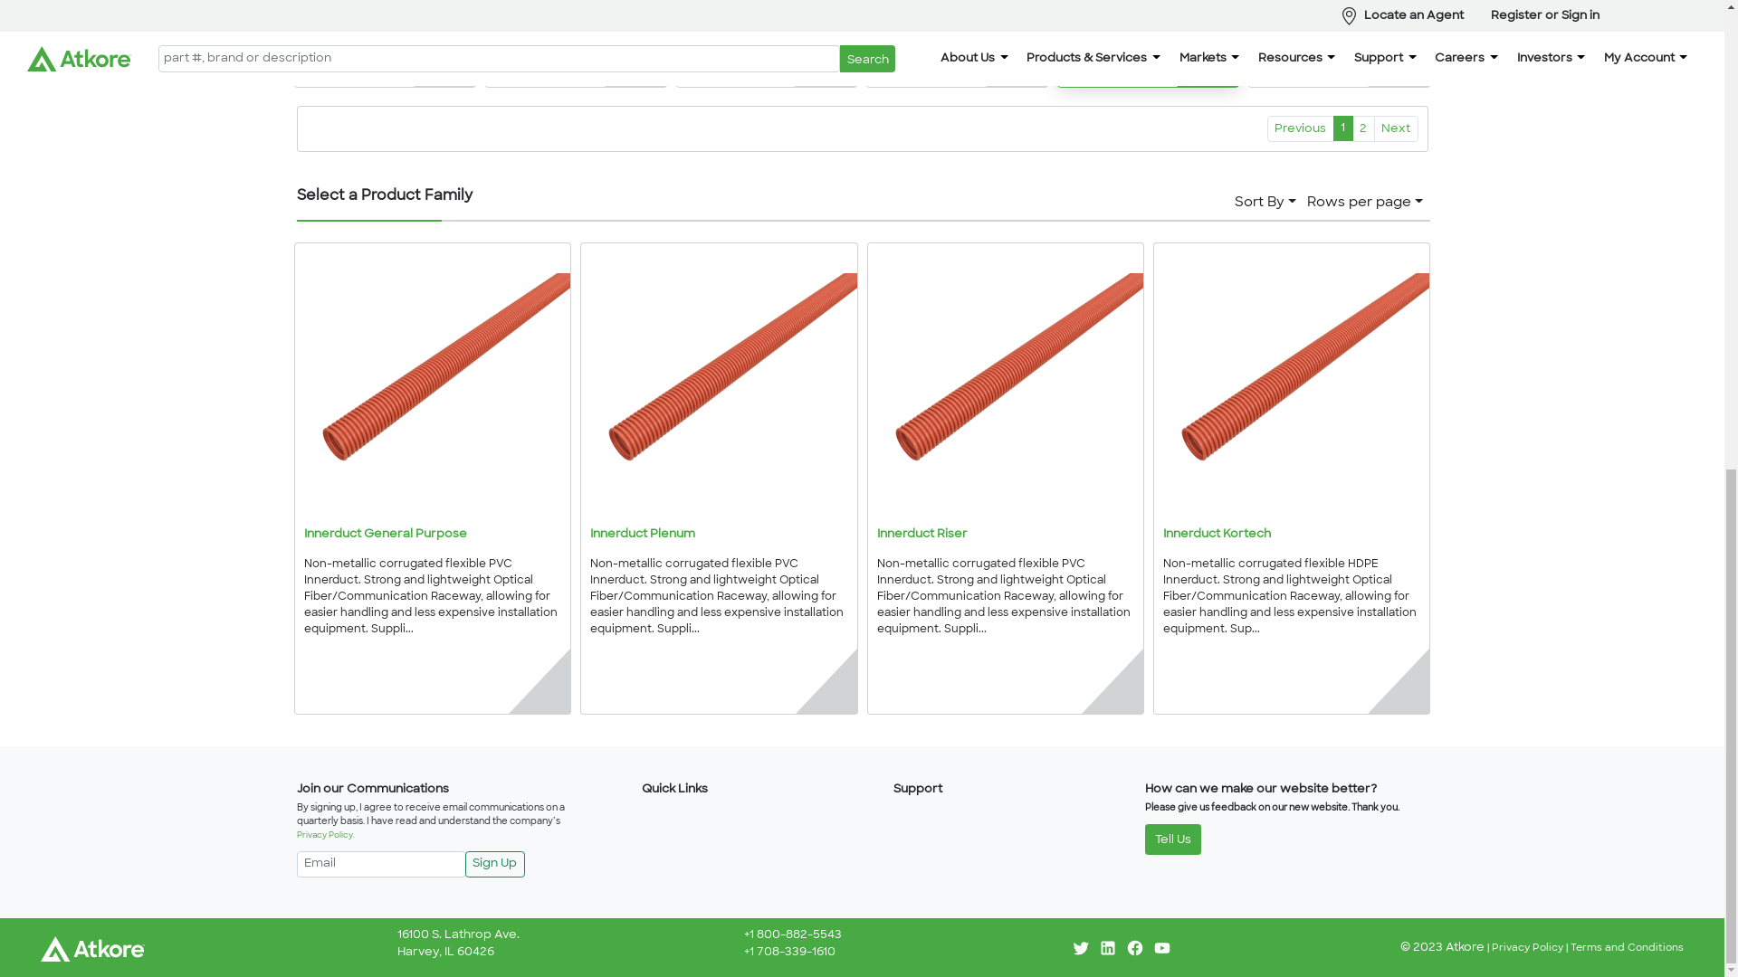Click Innerduct General Purpose title link
The image size is (1738, 977).
[386, 535]
